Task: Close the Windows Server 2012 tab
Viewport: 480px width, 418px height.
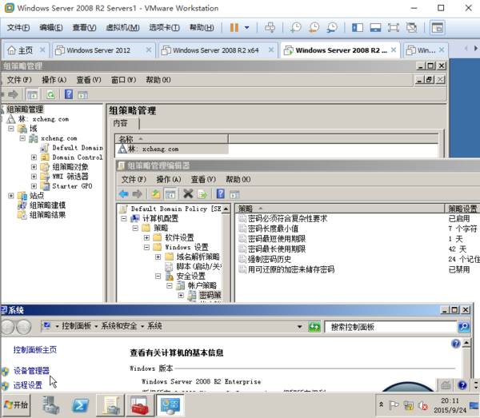Action: (x=149, y=50)
